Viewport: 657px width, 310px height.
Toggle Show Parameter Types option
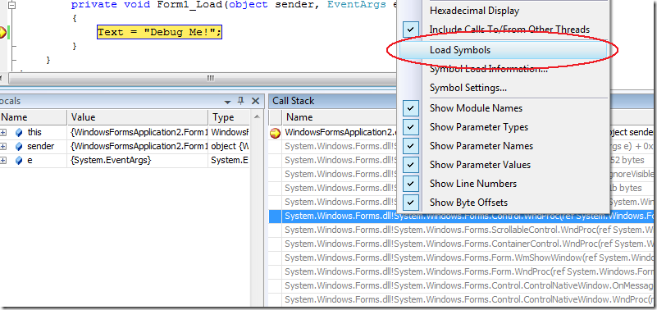(x=411, y=127)
